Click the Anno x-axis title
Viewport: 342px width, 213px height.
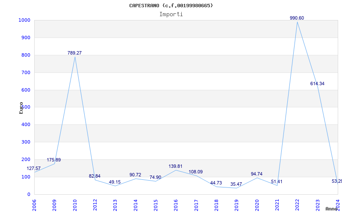tap(331, 209)
